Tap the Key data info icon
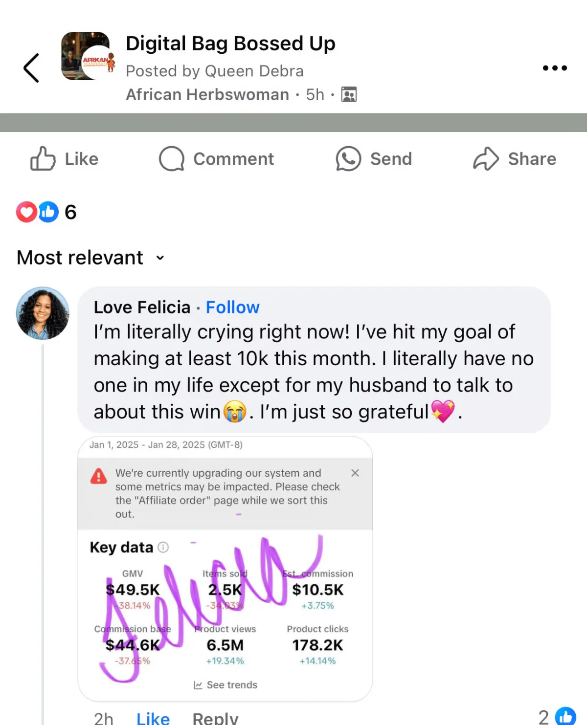Screen dimensions: 587x725 pos(163,547)
